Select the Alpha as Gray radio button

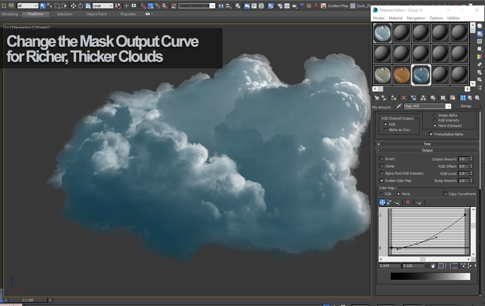click(385, 130)
